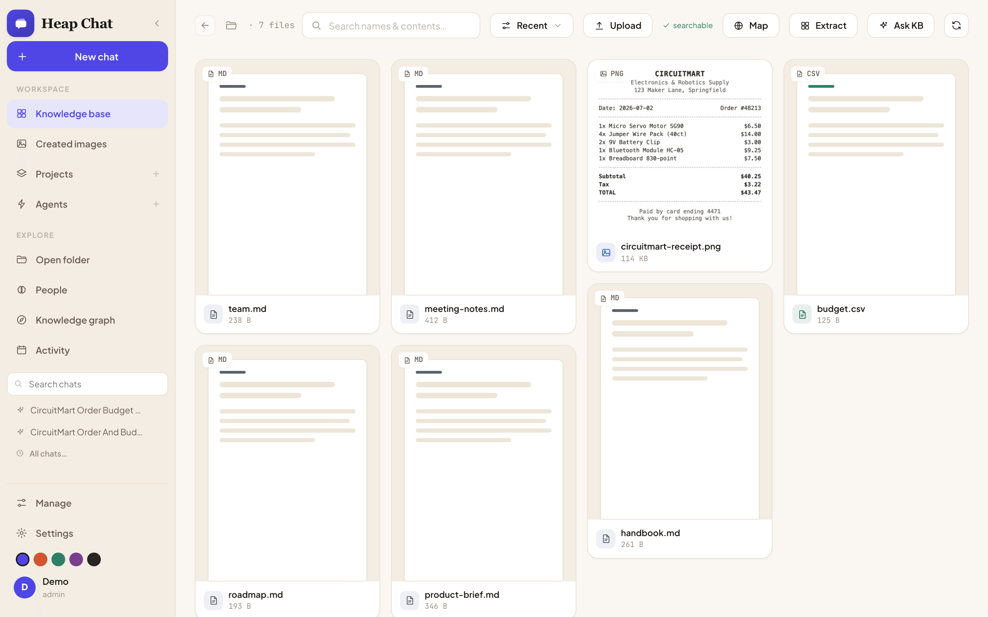
Task: Select the green theme color
Action: tap(58, 559)
